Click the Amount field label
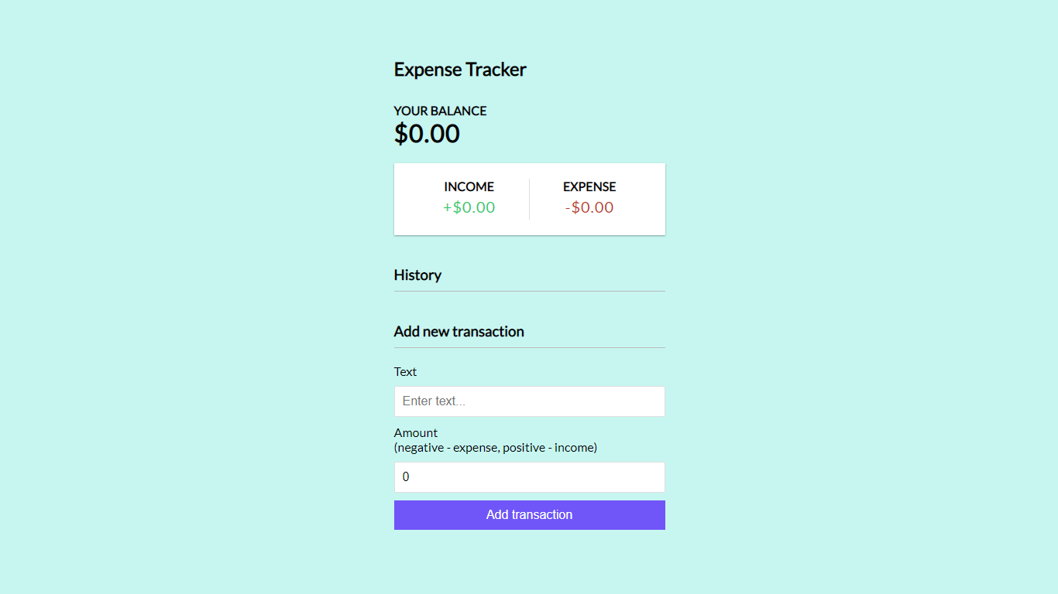This screenshot has height=594, width=1058. tap(416, 433)
